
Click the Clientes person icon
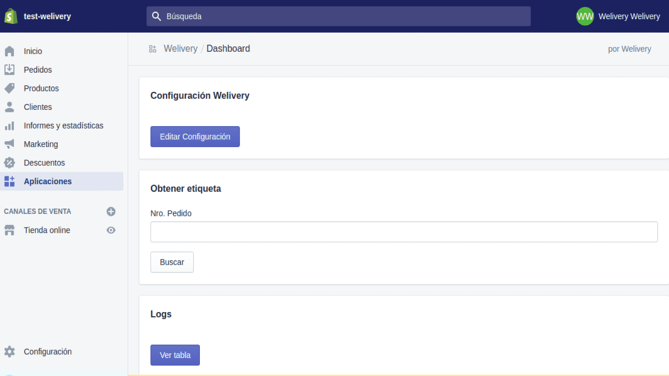pyautogui.click(x=9, y=107)
